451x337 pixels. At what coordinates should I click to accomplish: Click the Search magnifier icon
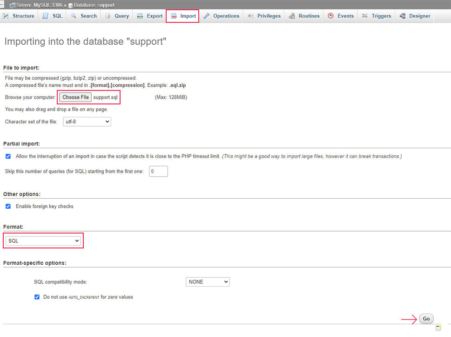point(74,16)
